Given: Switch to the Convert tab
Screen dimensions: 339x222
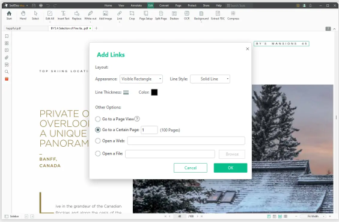Looking at the screenshot, I should 164,5.
